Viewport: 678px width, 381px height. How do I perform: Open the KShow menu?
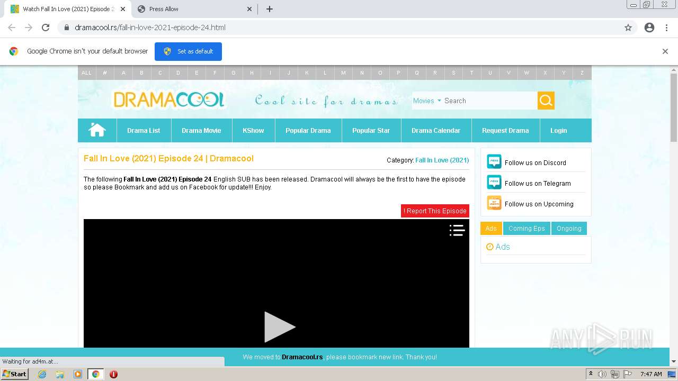253,130
